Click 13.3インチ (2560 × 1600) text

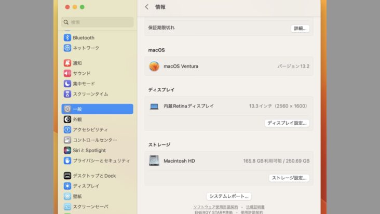278,106
